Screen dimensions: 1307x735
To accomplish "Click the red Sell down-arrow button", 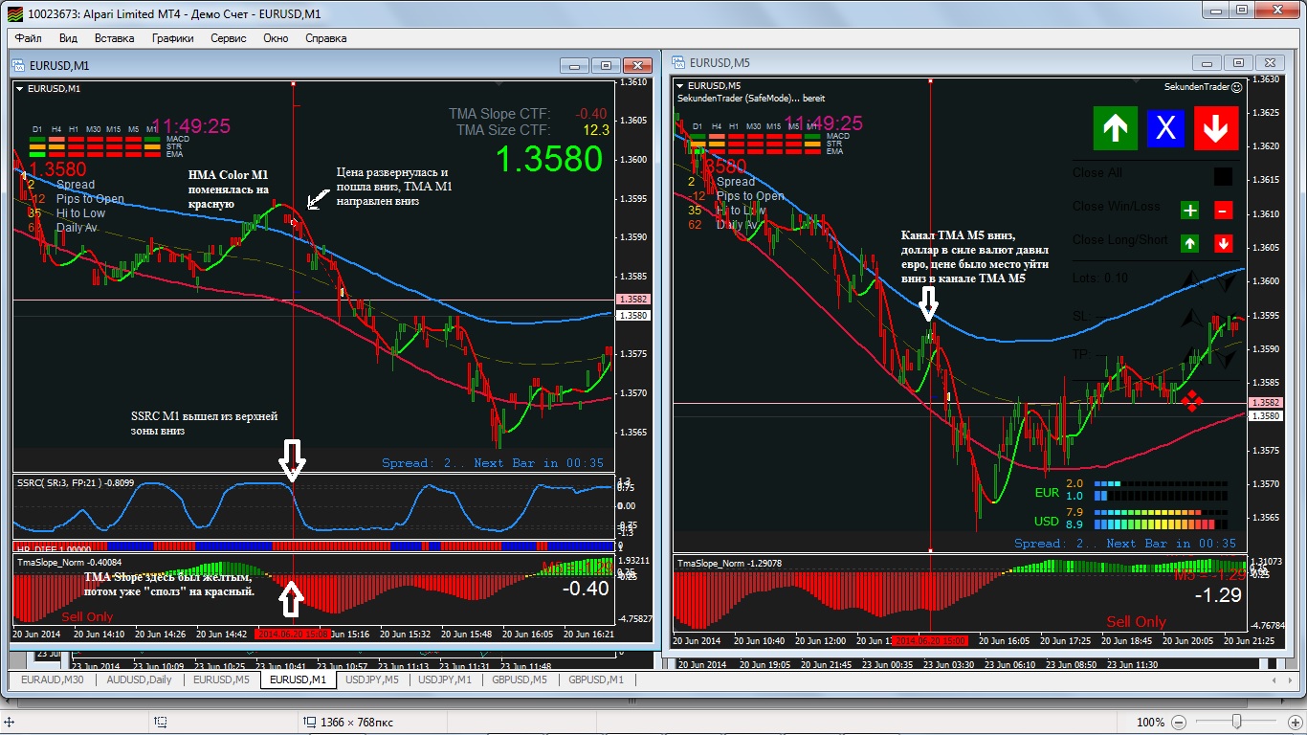I will [x=1215, y=128].
